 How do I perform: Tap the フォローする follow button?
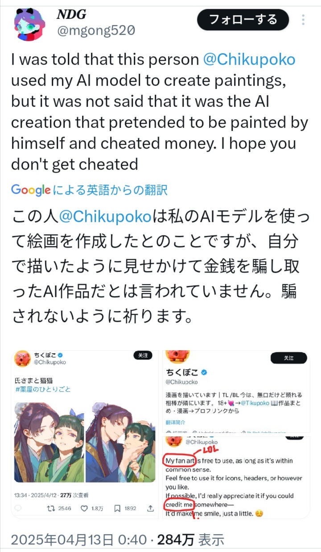pyautogui.click(x=243, y=20)
